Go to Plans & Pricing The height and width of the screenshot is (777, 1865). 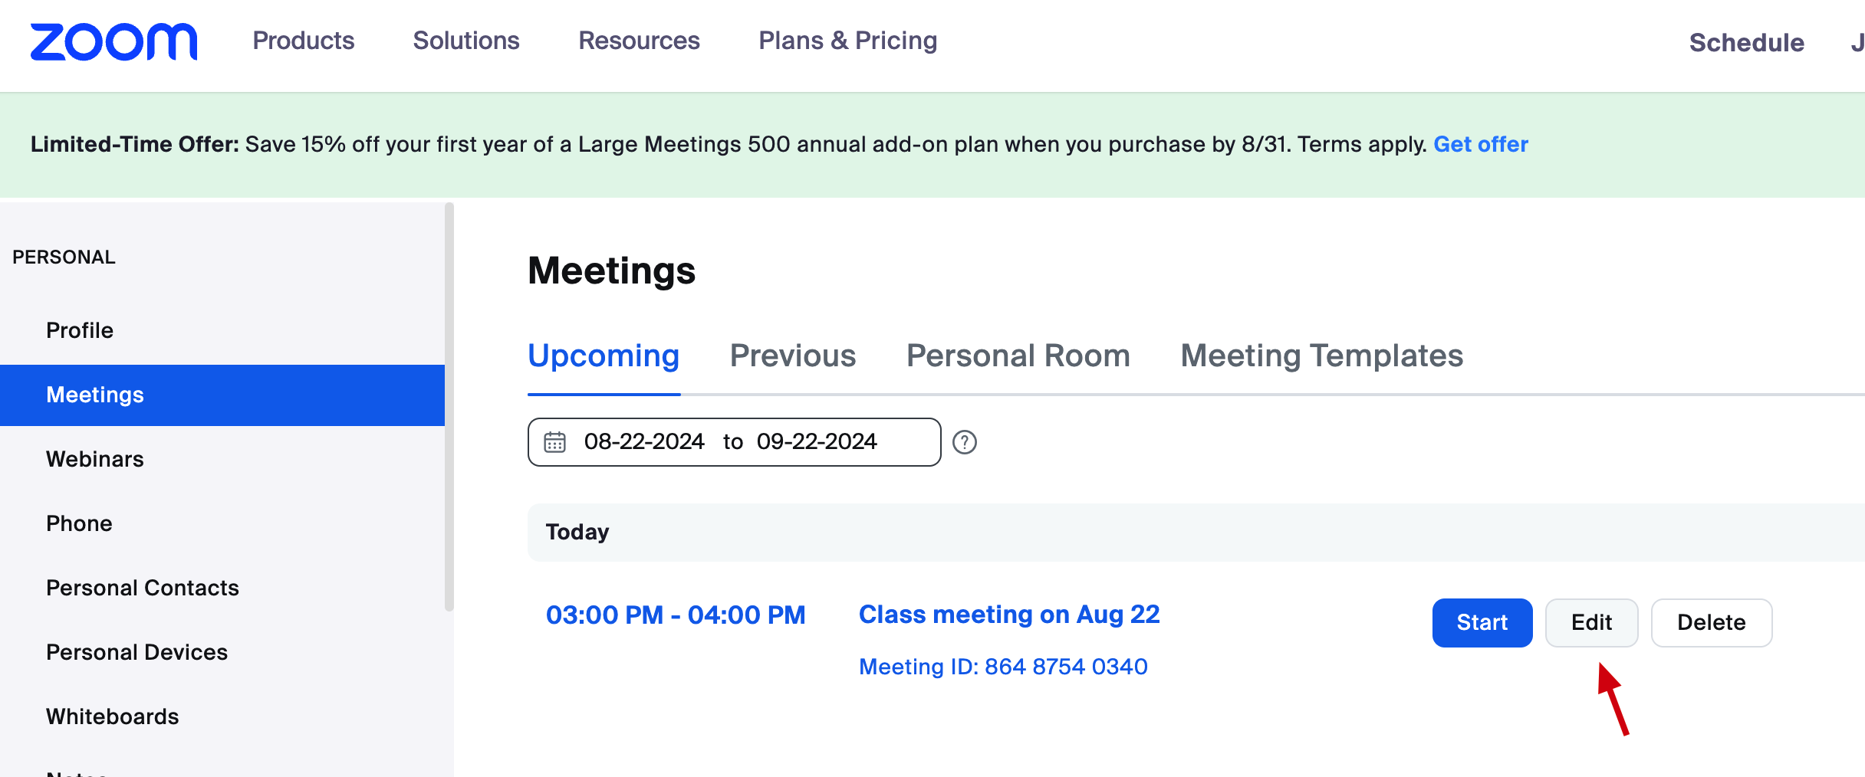pyautogui.click(x=848, y=41)
